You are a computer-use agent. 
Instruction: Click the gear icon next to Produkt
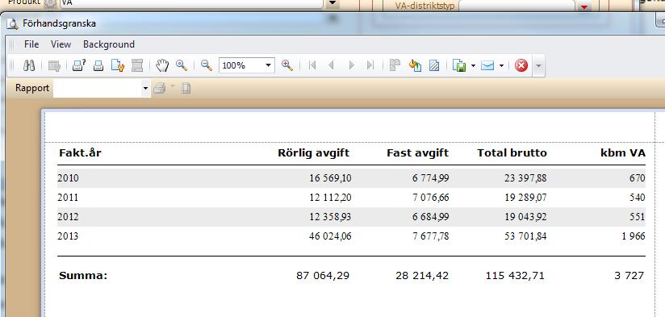(50, 3)
